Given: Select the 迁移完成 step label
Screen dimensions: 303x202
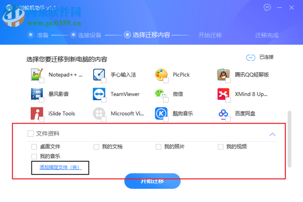Looking at the screenshot, I should click(x=267, y=35).
